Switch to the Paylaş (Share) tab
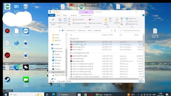 pos(65,15)
